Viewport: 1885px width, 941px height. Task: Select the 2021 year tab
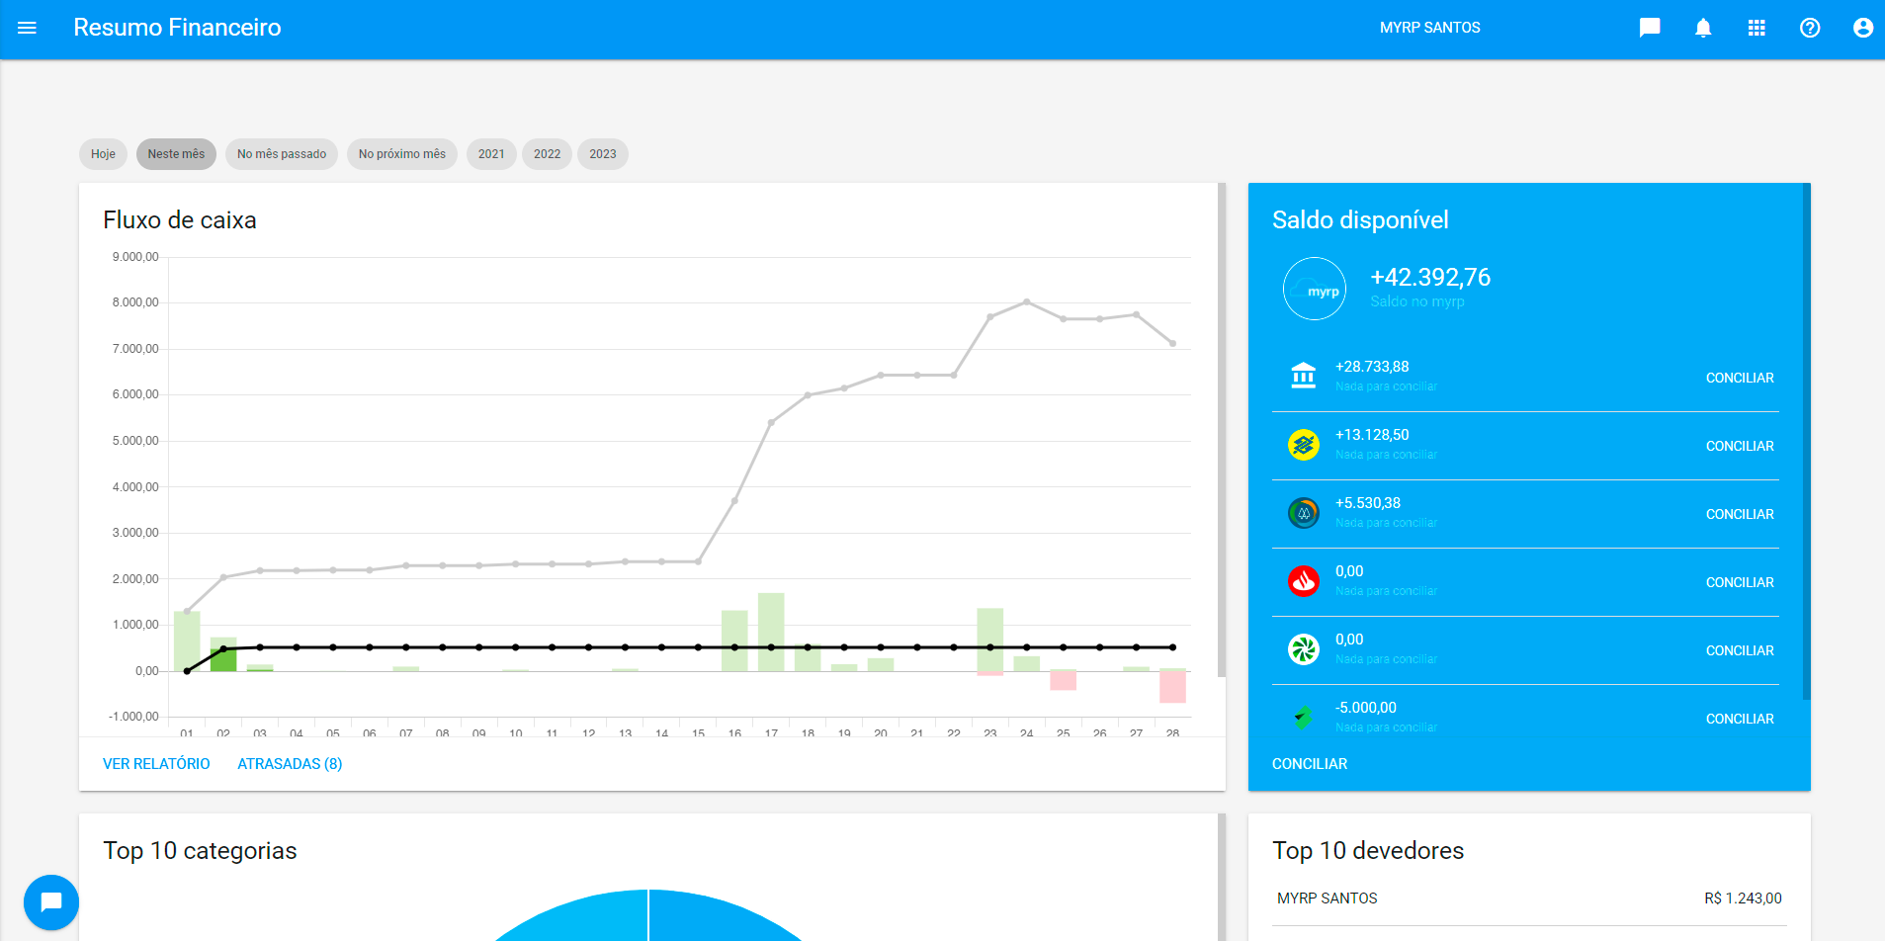491,154
